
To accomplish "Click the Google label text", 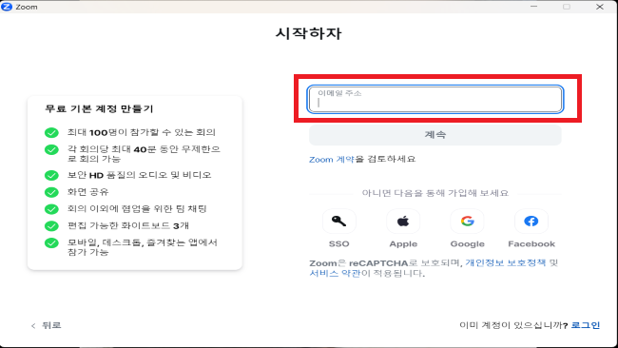I will (x=468, y=244).
